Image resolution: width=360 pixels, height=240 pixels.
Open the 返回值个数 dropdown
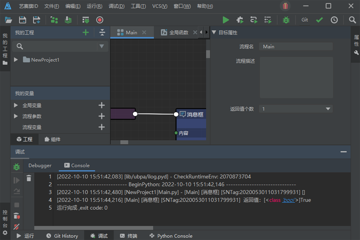296,109
